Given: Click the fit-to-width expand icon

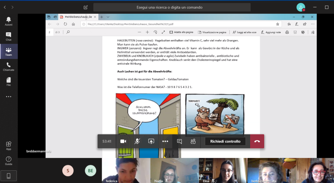Looking at the screenshot, I should tap(163, 32).
